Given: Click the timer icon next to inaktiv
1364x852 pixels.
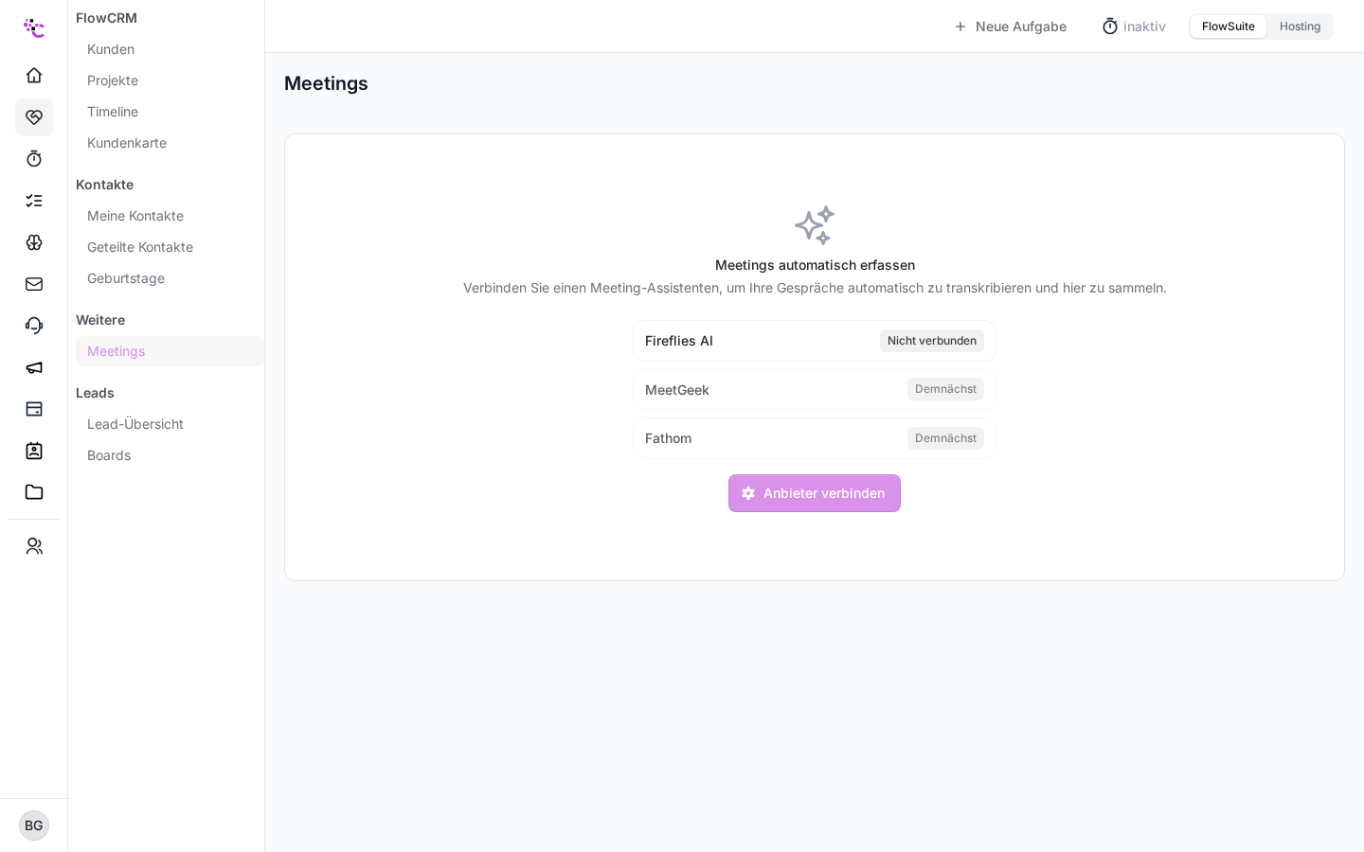Looking at the screenshot, I should tap(1110, 27).
